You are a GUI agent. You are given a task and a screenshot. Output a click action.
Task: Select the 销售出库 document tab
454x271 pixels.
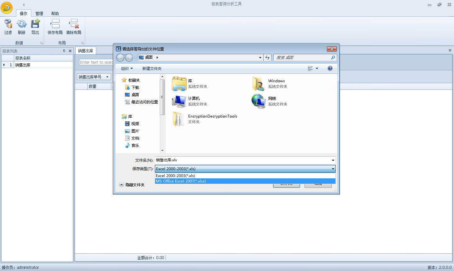tap(86, 51)
